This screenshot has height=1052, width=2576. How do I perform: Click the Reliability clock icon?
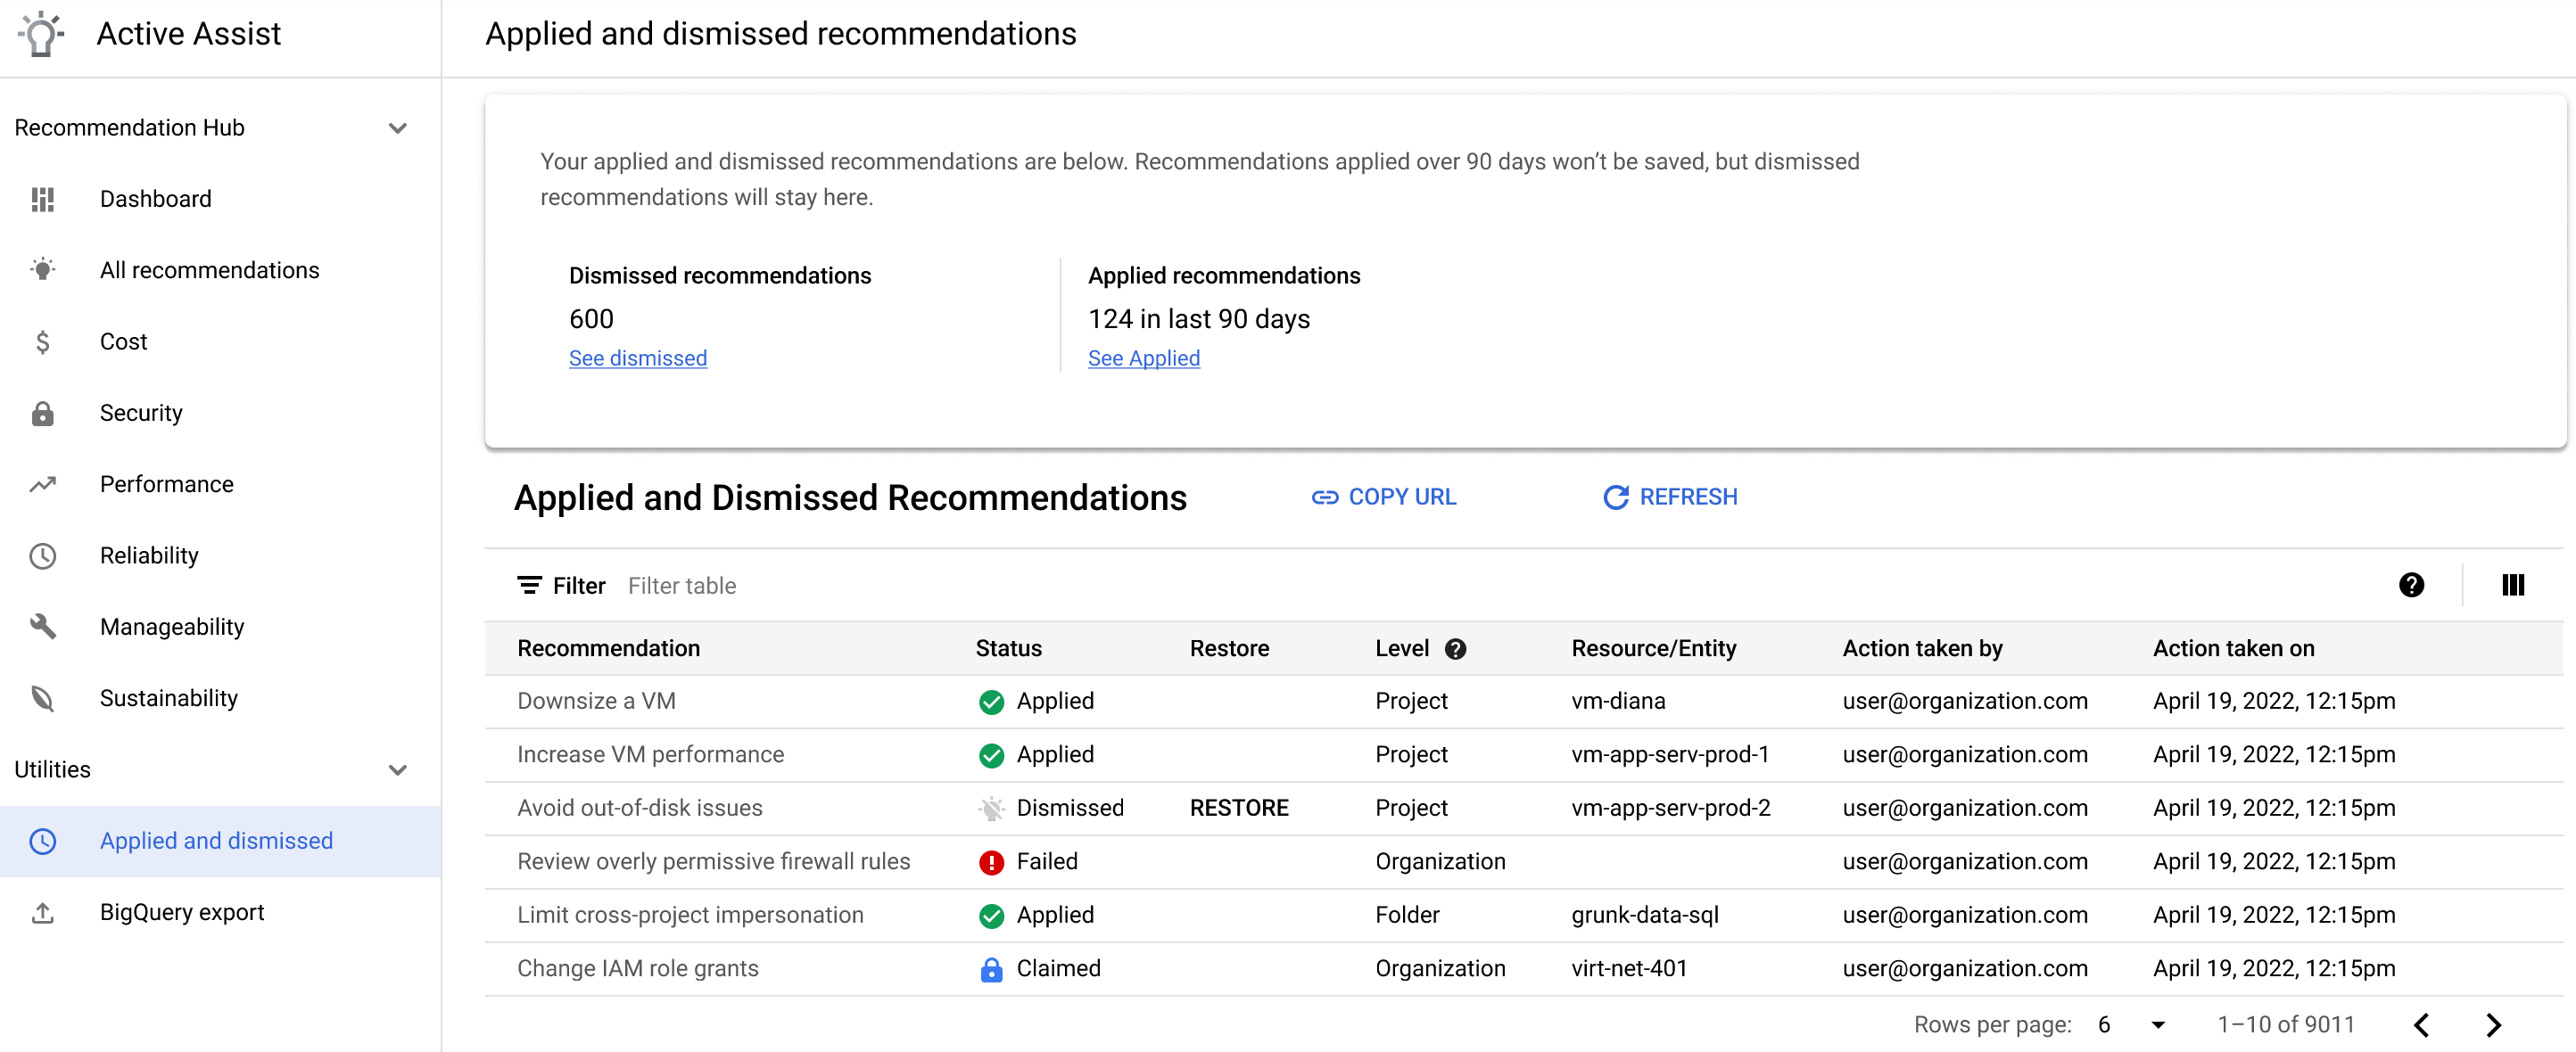coord(45,555)
